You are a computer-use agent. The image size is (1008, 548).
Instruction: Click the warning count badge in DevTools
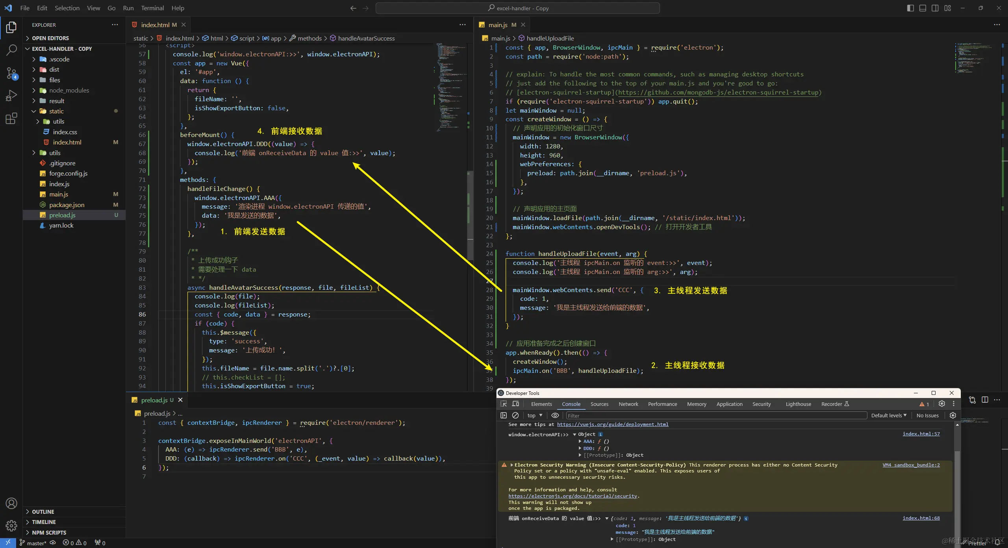tap(924, 404)
